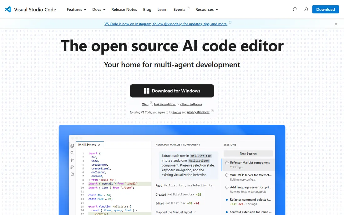Screen dimensions: 344x215
Task: Click the MailListItem.tsx created file name
Action: click(181, 194)
